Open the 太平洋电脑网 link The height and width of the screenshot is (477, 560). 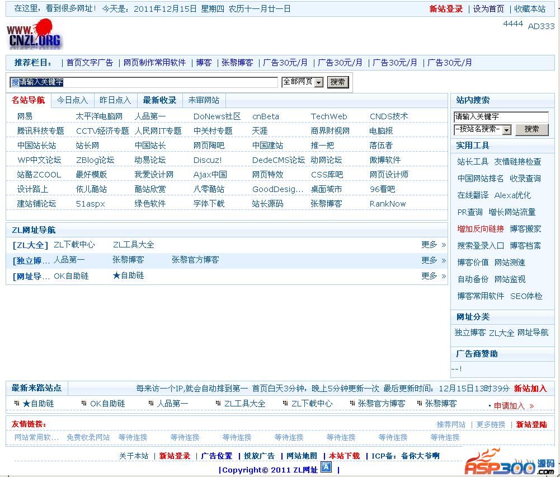(99, 116)
